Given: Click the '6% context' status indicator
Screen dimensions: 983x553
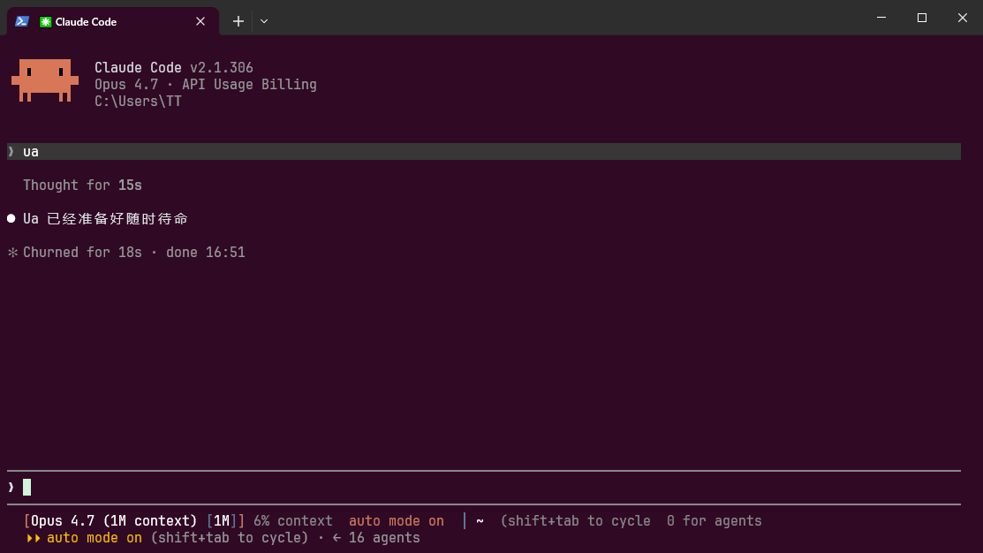Looking at the screenshot, I should 292,521.
